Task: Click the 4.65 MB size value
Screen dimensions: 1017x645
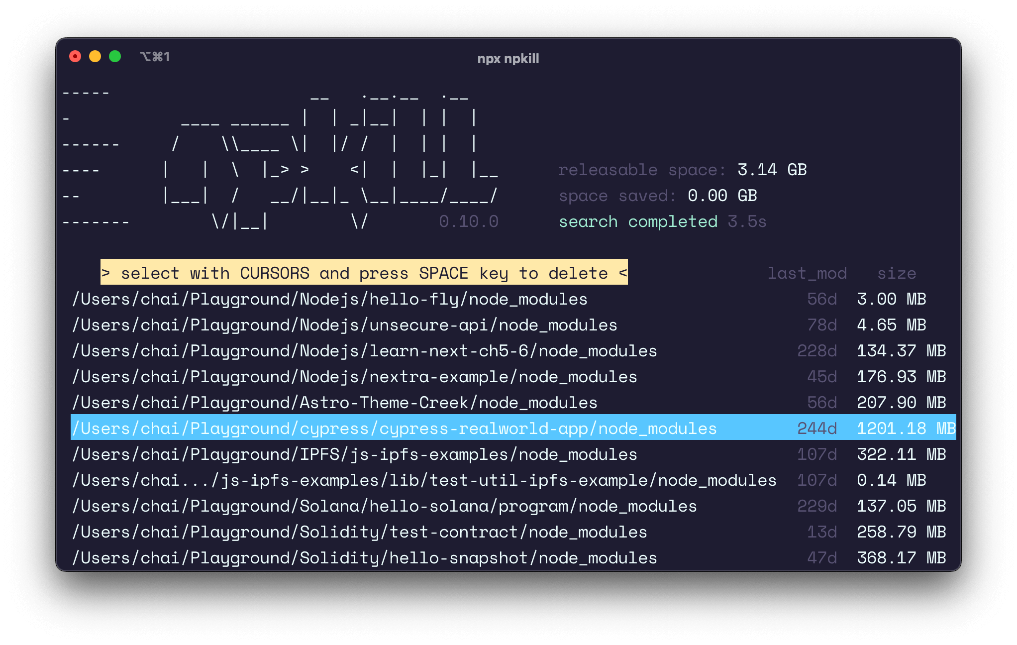Action: pyautogui.click(x=891, y=325)
